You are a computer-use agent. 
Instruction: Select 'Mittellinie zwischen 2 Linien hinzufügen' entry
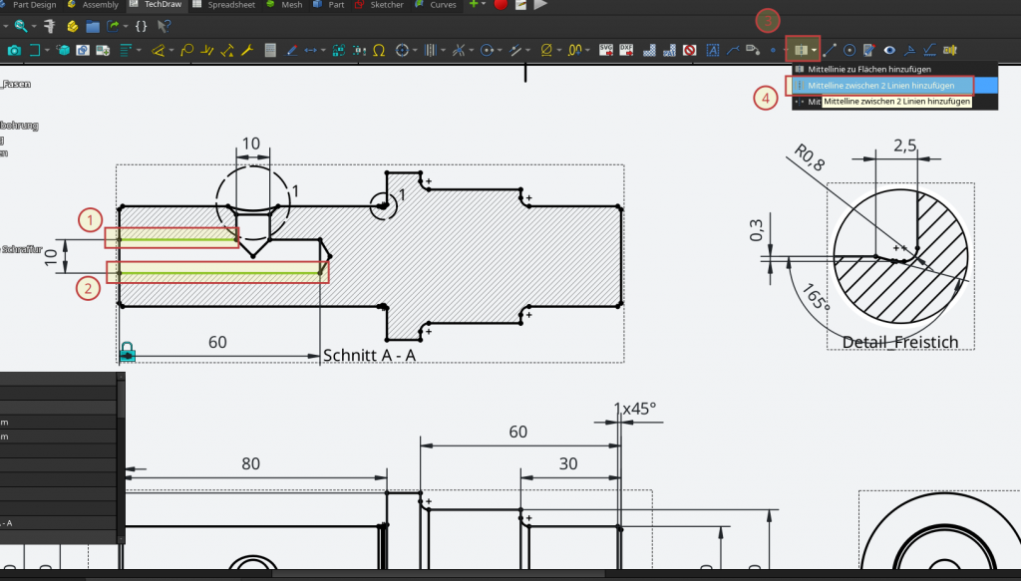[880, 86]
